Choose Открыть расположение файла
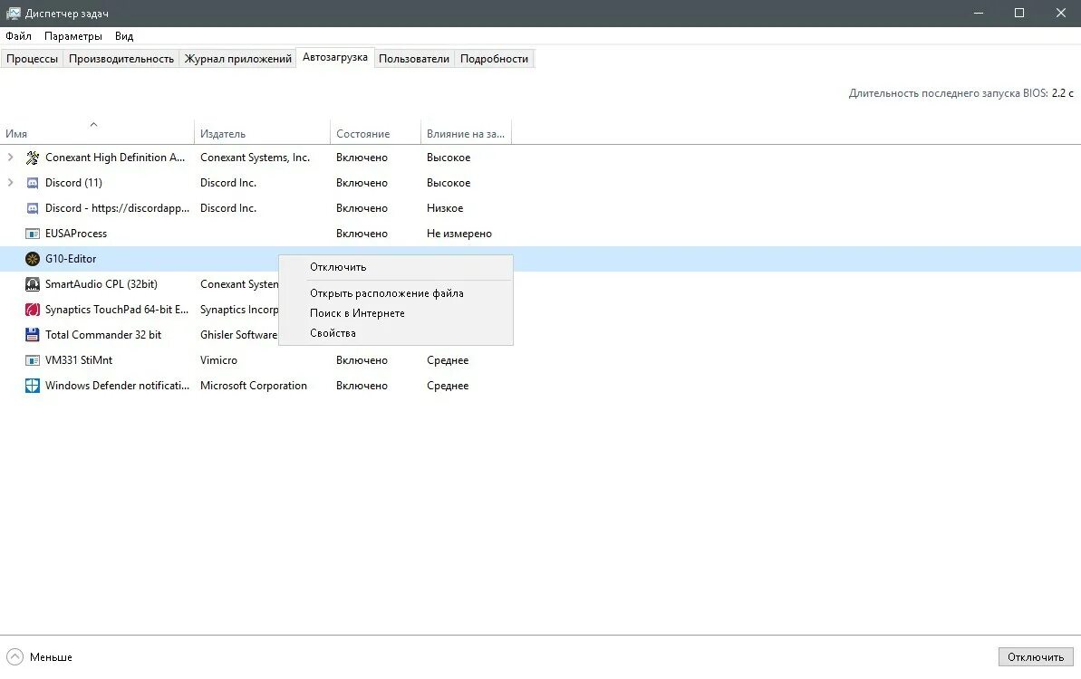The width and height of the screenshot is (1081, 679). click(x=396, y=293)
